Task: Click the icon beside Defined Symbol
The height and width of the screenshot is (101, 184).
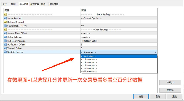Action: click(5, 22)
